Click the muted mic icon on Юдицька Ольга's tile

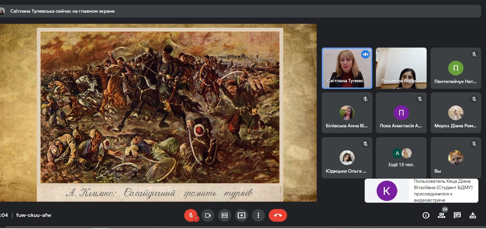[365, 144]
